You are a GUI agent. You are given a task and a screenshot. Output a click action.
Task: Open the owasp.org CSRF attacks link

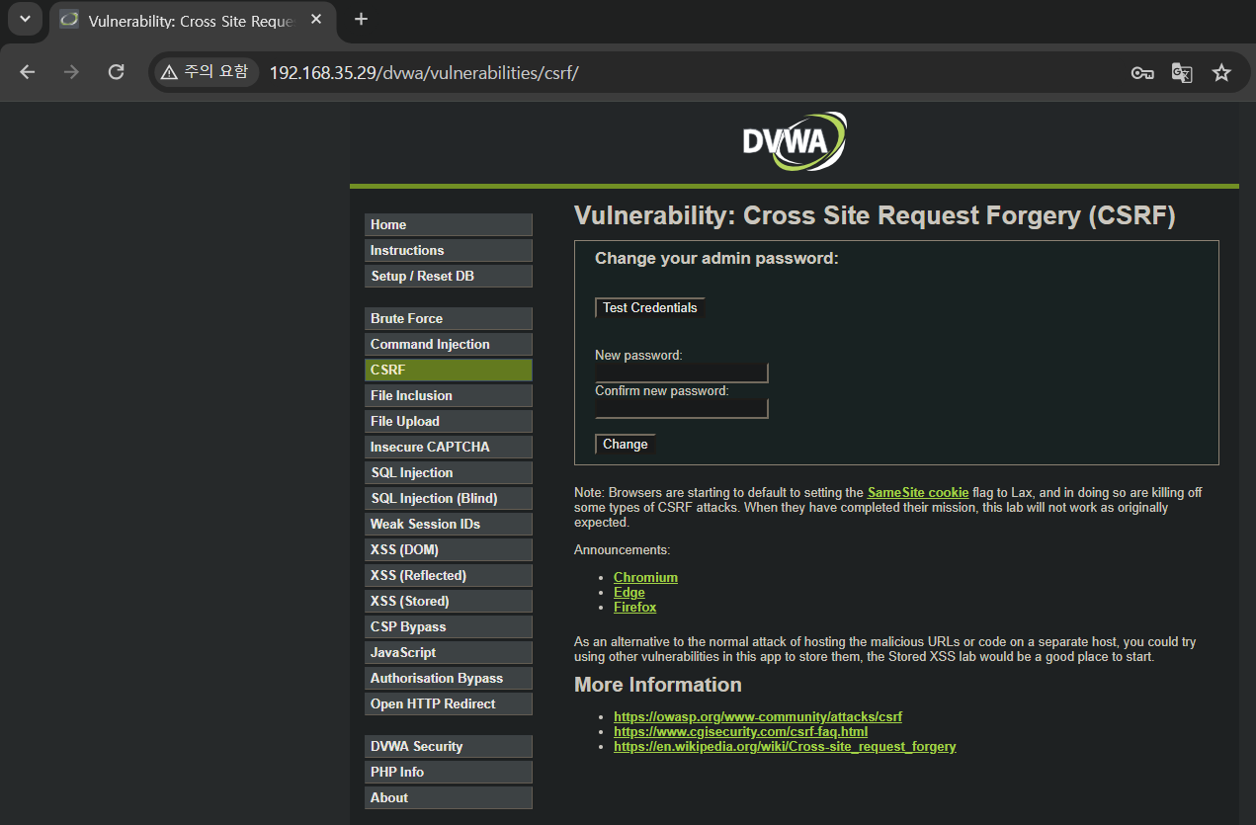758,717
